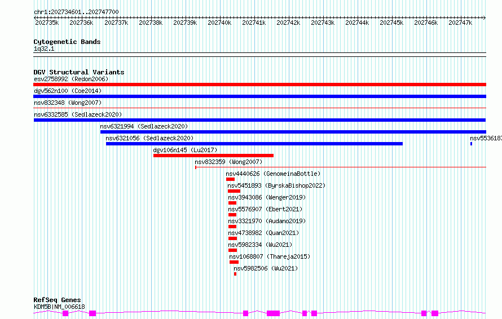
Task: Open the nsv6321994 (Sedlazeck2020) label
Action: 144,126
